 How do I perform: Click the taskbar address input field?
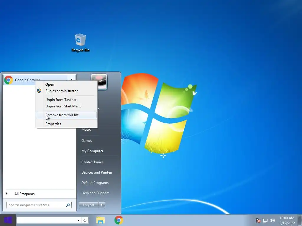click(x=47, y=220)
